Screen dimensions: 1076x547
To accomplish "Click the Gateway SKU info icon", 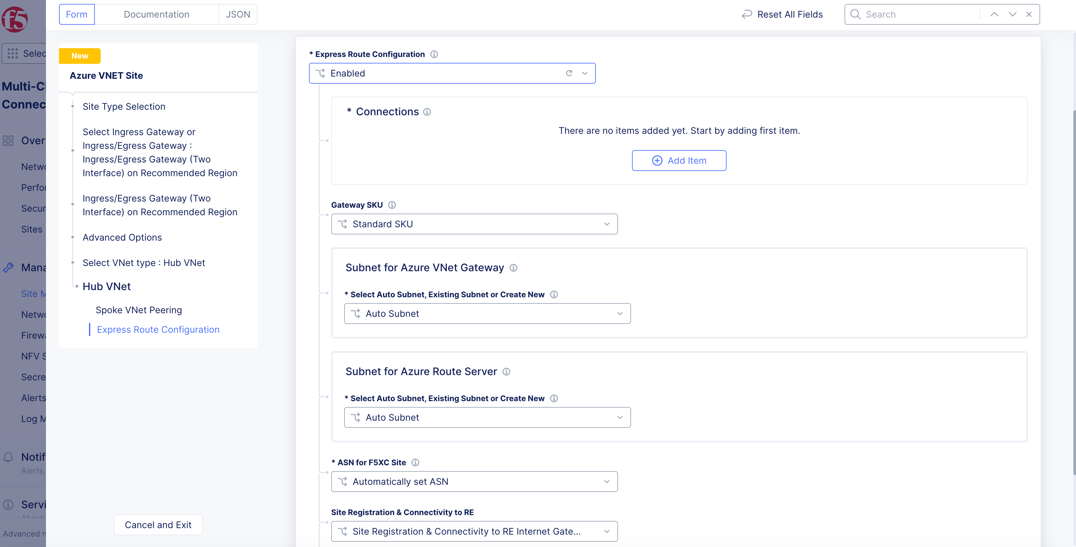I will point(392,205).
